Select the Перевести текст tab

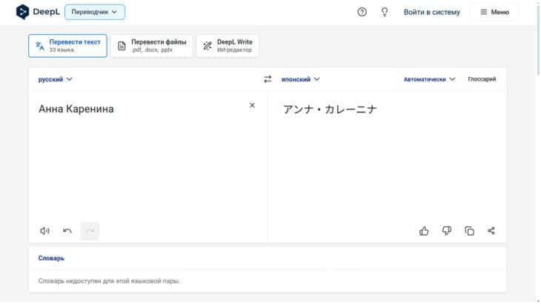click(68, 46)
